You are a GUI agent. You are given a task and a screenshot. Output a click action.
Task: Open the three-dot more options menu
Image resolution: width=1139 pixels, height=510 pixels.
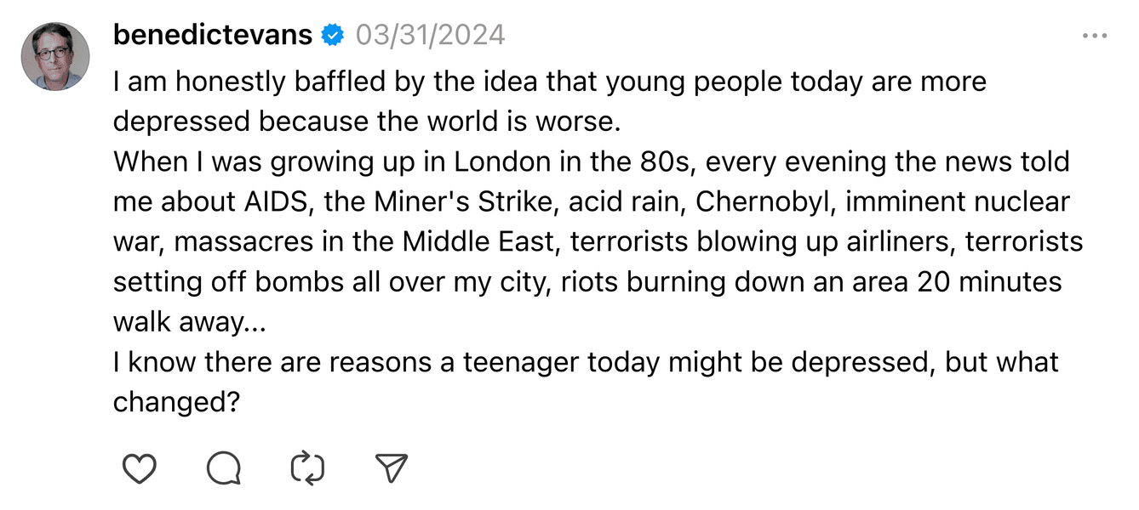pyautogui.click(x=1095, y=36)
